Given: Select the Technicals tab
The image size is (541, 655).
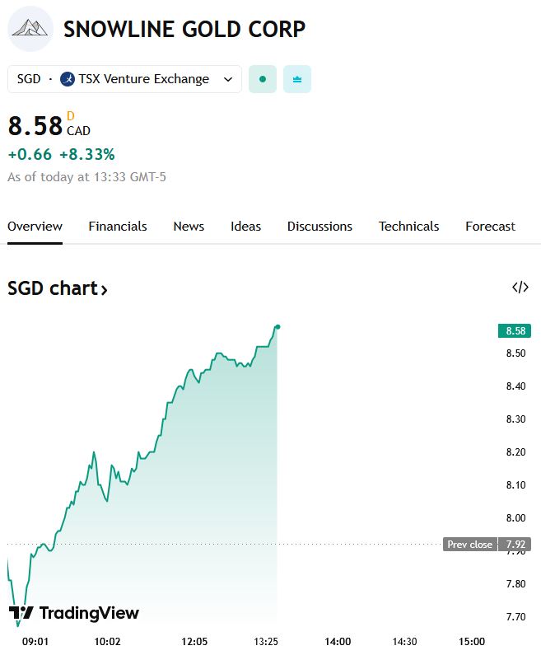Looking at the screenshot, I should pyautogui.click(x=408, y=226).
